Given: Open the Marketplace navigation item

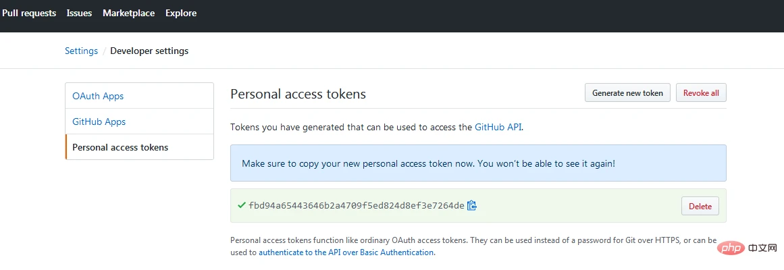Looking at the screenshot, I should 128,13.
